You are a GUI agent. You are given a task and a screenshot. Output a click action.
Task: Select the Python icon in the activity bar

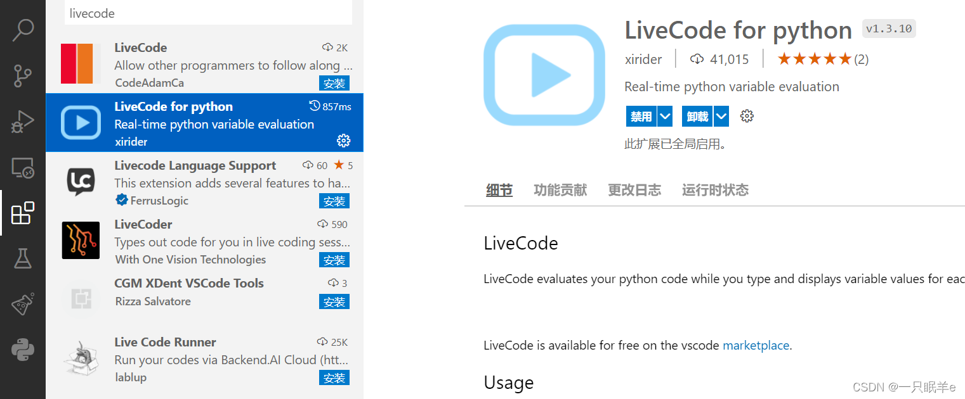23,349
